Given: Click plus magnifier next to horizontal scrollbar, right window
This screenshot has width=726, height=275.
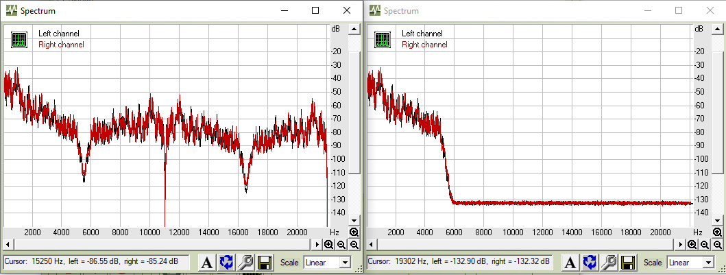Looking at the screenshot, I should [692, 244].
